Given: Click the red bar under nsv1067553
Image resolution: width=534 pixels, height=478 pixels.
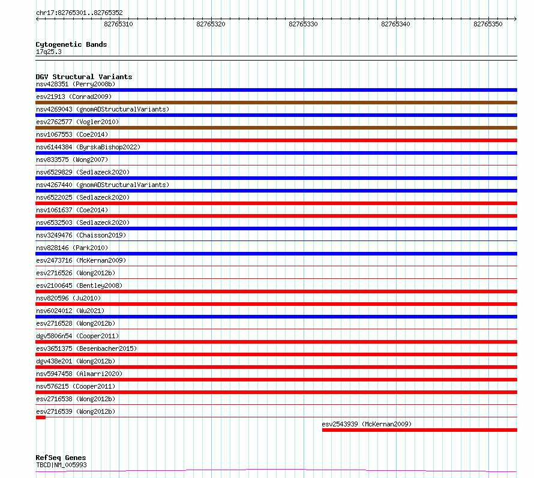Looking at the screenshot, I should [x=276, y=140].
